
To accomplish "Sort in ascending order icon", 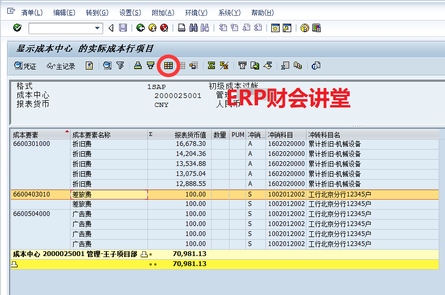I will 137,66.
